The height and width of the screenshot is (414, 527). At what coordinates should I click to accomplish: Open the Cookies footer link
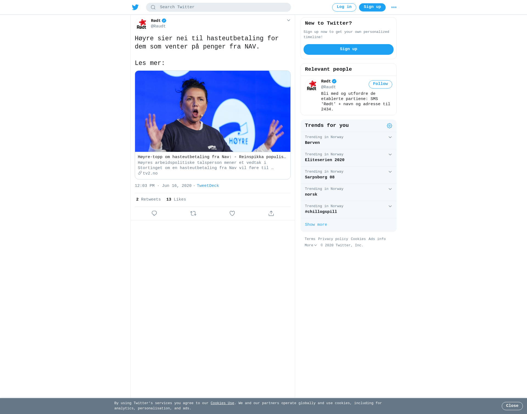(358, 239)
